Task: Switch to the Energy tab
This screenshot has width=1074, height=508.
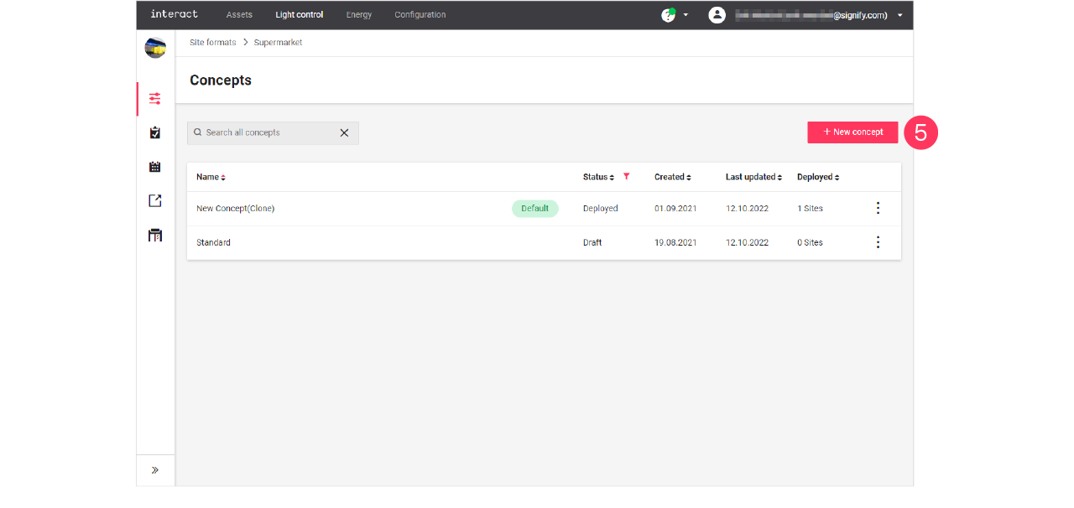Action: click(359, 14)
